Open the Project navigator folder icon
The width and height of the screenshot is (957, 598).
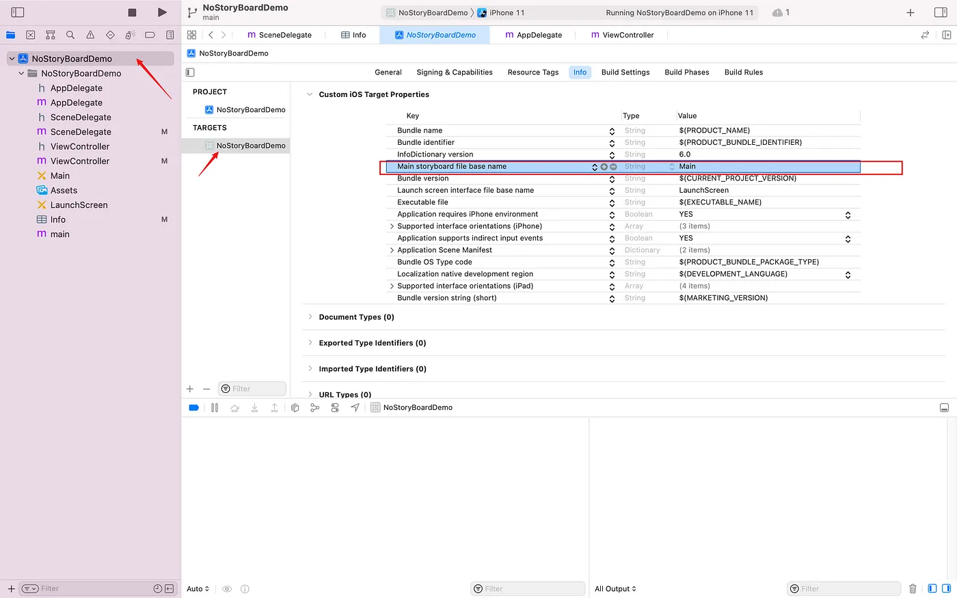pos(11,35)
